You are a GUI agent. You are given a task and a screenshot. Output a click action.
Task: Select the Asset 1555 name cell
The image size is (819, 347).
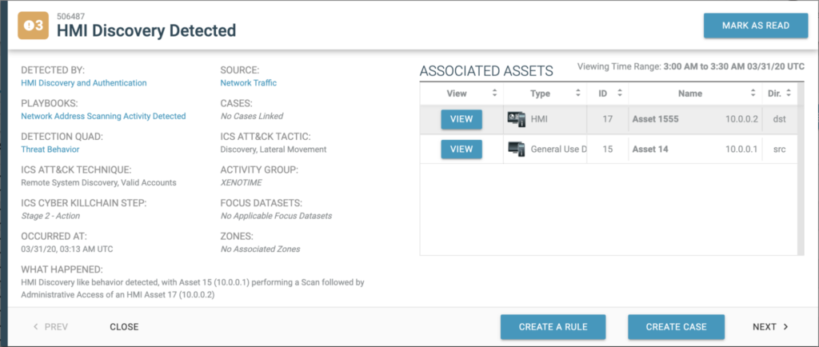point(656,119)
